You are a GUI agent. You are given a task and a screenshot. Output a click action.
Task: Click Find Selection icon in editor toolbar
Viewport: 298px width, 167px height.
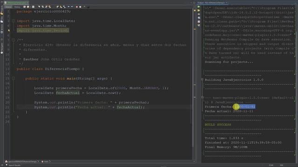39,7
